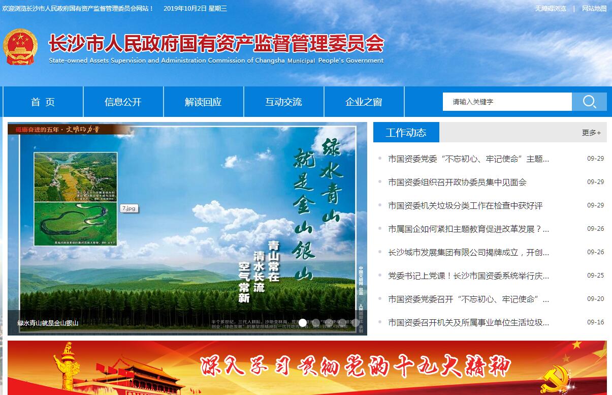612x395 pixels.
Task: Open news 市国资委组织召开政协委员集中见面会
Action: [x=457, y=182]
